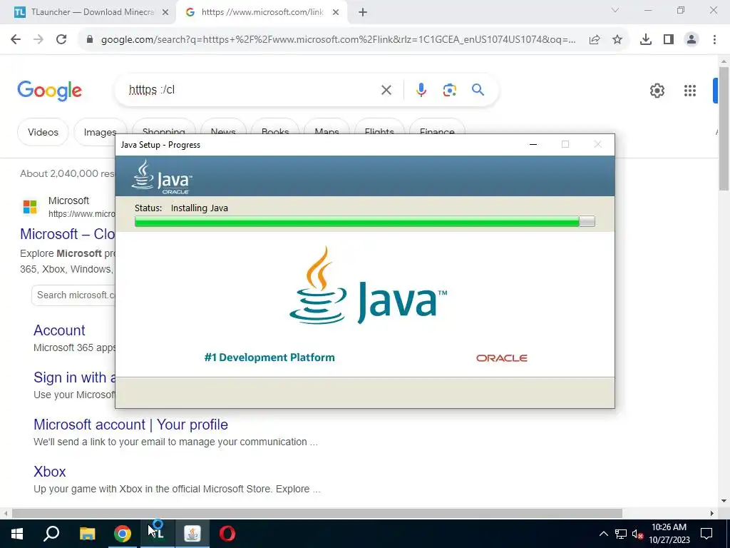Image resolution: width=730 pixels, height=548 pixels.
Task: Open the Microsoft – Cloud result link
Action: pos(68,234)
